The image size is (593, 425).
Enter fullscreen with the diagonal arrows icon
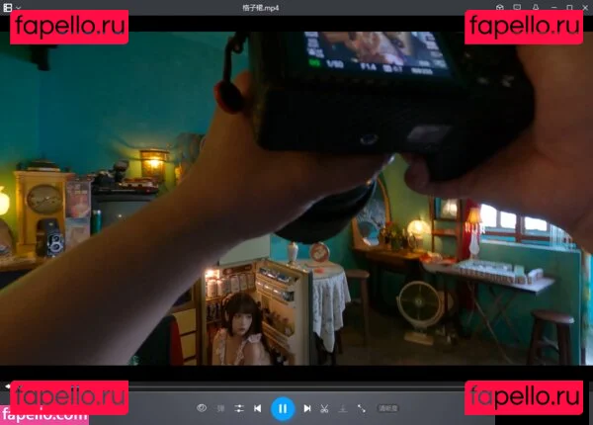click(x=362, y=407)
